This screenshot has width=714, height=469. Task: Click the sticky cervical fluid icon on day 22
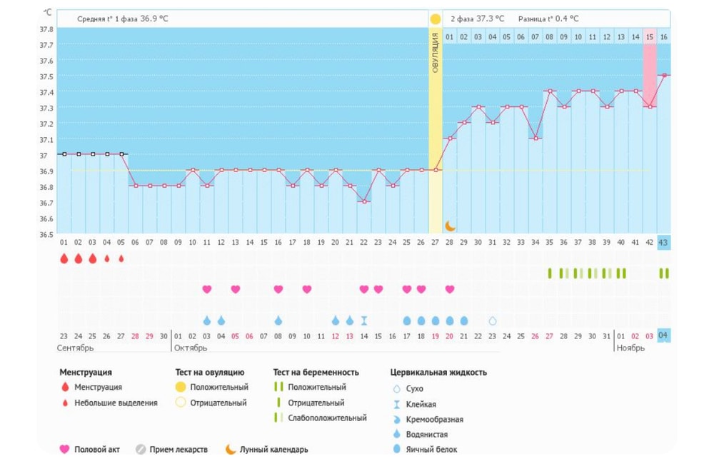point(364,321)
